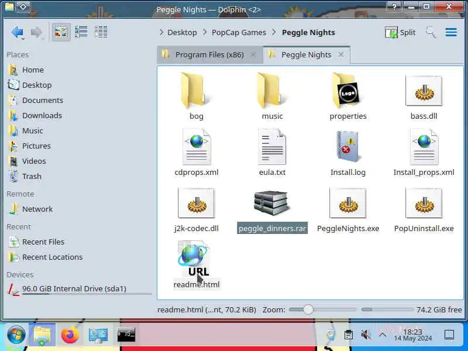The image size is (468, 351).
Task: Open the search magnifier
Action: (431, 32)
